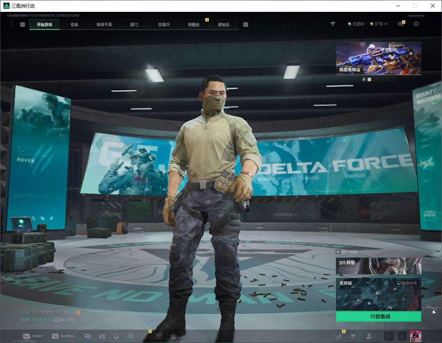Open the 无目标 map selection card
This screenshot has height=343, width=442.
click(378, 295)
